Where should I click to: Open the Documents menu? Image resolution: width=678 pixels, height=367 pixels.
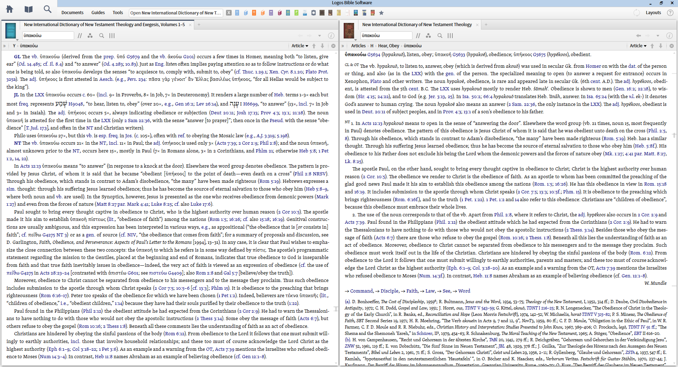point(72,13)
